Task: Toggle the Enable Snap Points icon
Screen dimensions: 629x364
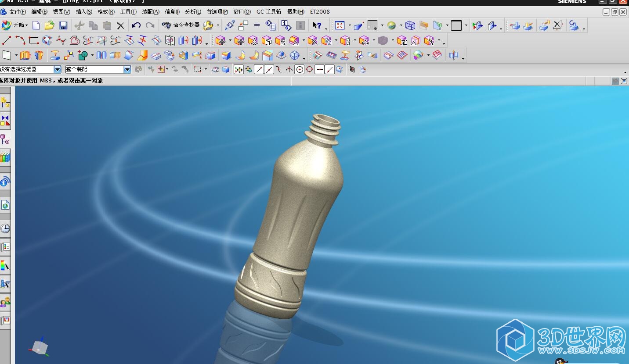Action: click(239, 69)
